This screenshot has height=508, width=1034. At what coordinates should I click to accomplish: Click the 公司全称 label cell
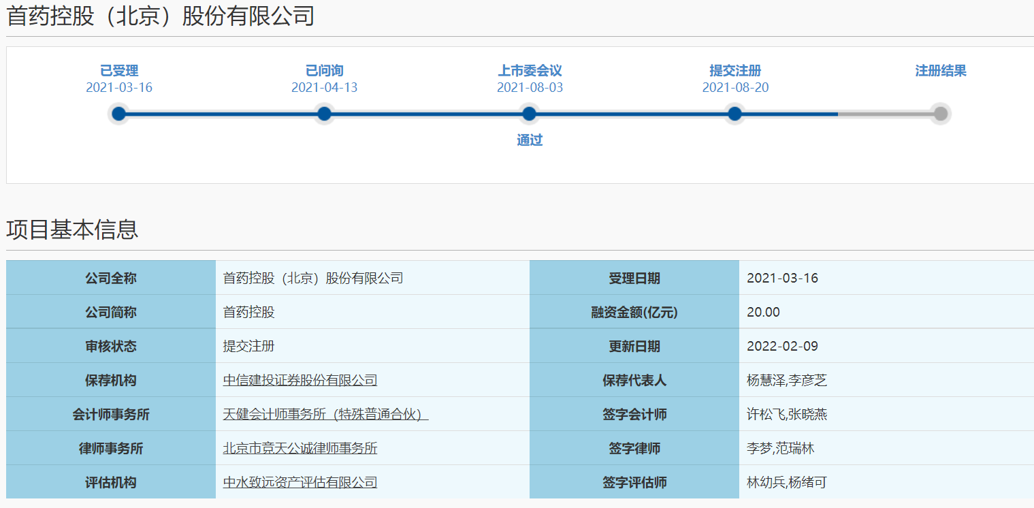tap(111, 278)
